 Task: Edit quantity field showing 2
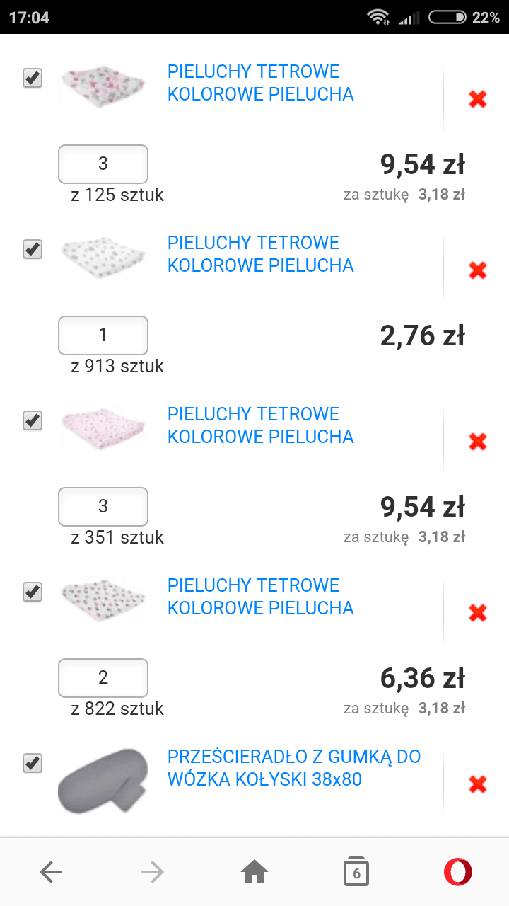coord(103,678)
